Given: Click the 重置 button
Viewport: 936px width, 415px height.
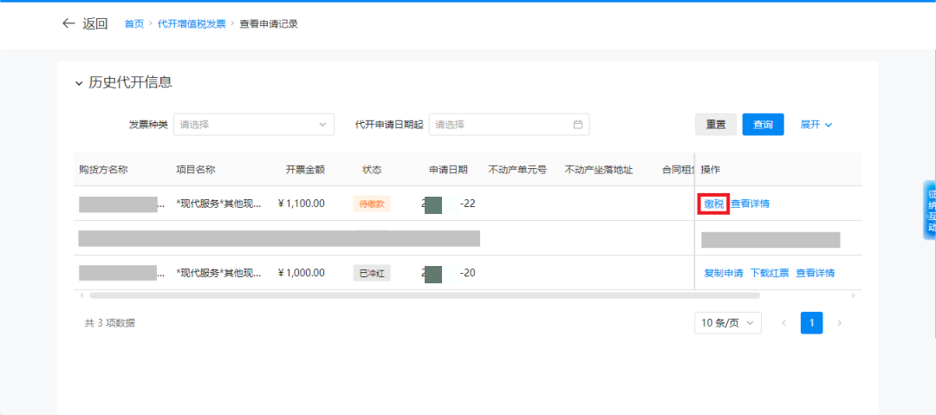Looking at the screenshot, I should (716, 125).
